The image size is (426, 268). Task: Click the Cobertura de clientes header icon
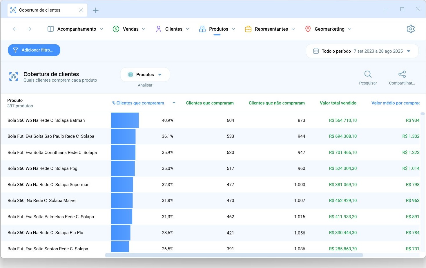14,76
